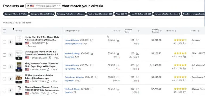Open row menu for Jerusalem Artichoke Tubers
This screenshot has width=205, height=96.
(11, 79)
